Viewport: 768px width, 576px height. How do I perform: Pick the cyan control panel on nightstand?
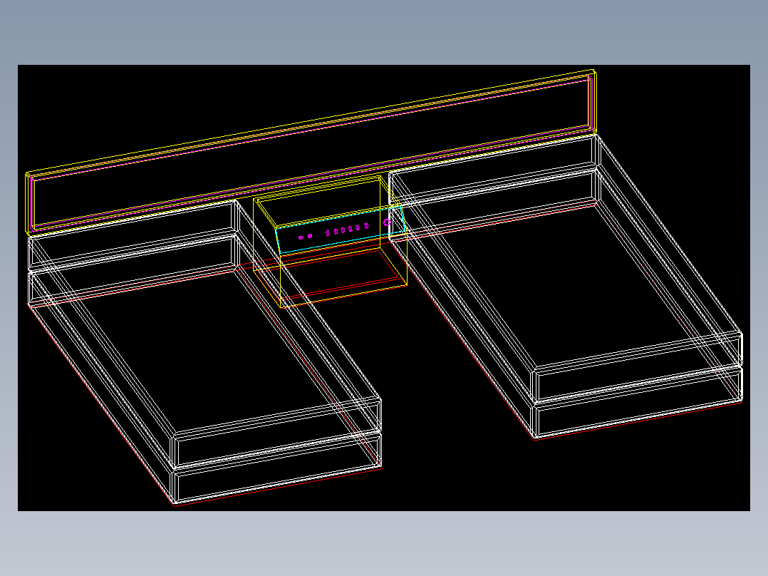point(341,230)
